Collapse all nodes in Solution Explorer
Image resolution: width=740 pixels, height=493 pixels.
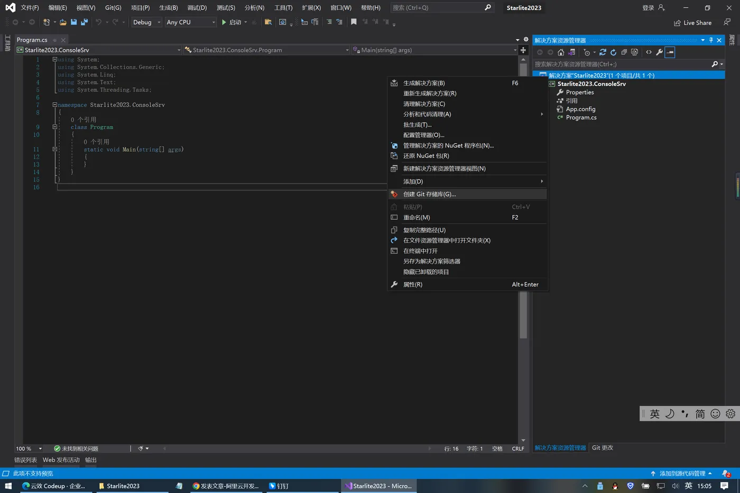click(x=624, y=52)
